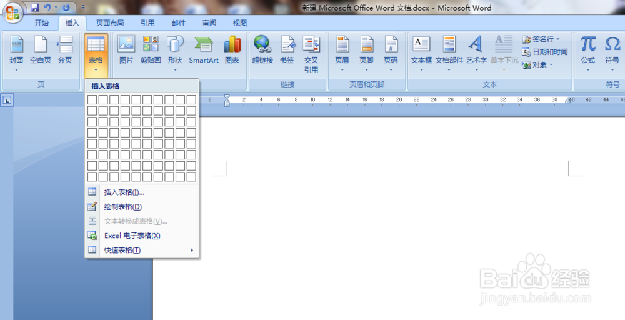Insert 日期和时间 date and time

click(545, 52)
